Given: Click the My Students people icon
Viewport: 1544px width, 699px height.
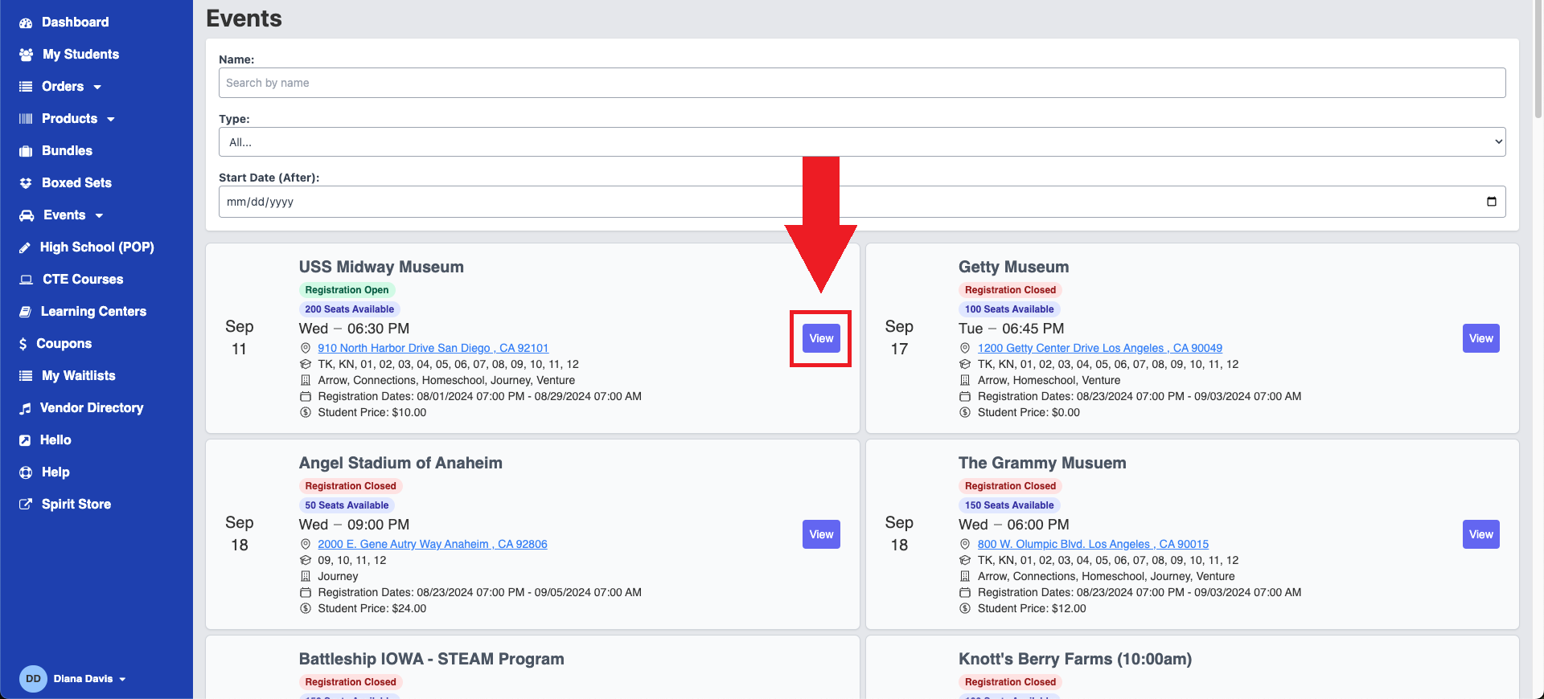Looking at the screenshot, I should (26, 55).
